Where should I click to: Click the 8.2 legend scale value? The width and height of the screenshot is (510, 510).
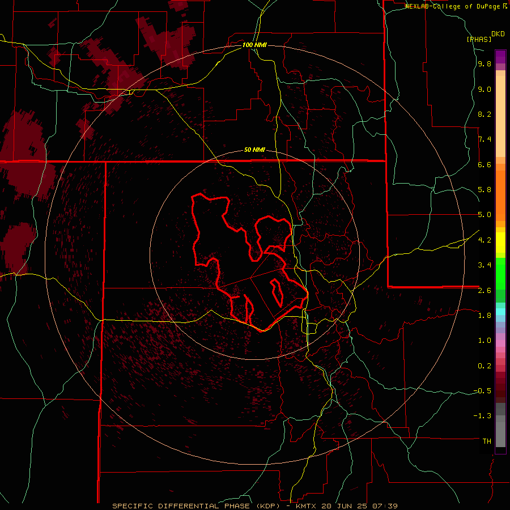point(484,114)
